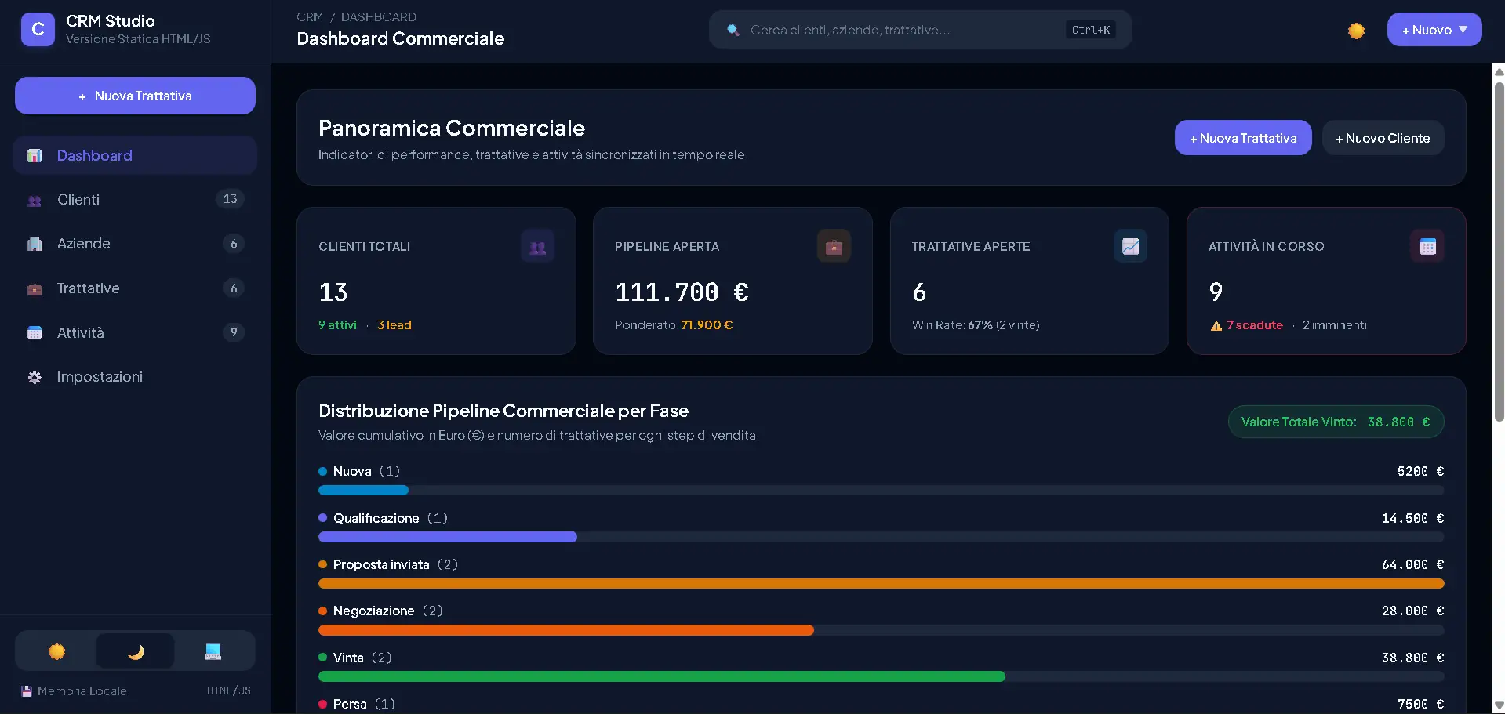Viewport: 1505px width, 714px height.
Task: Click the 7 scadute text
Action: (1255, 325)
